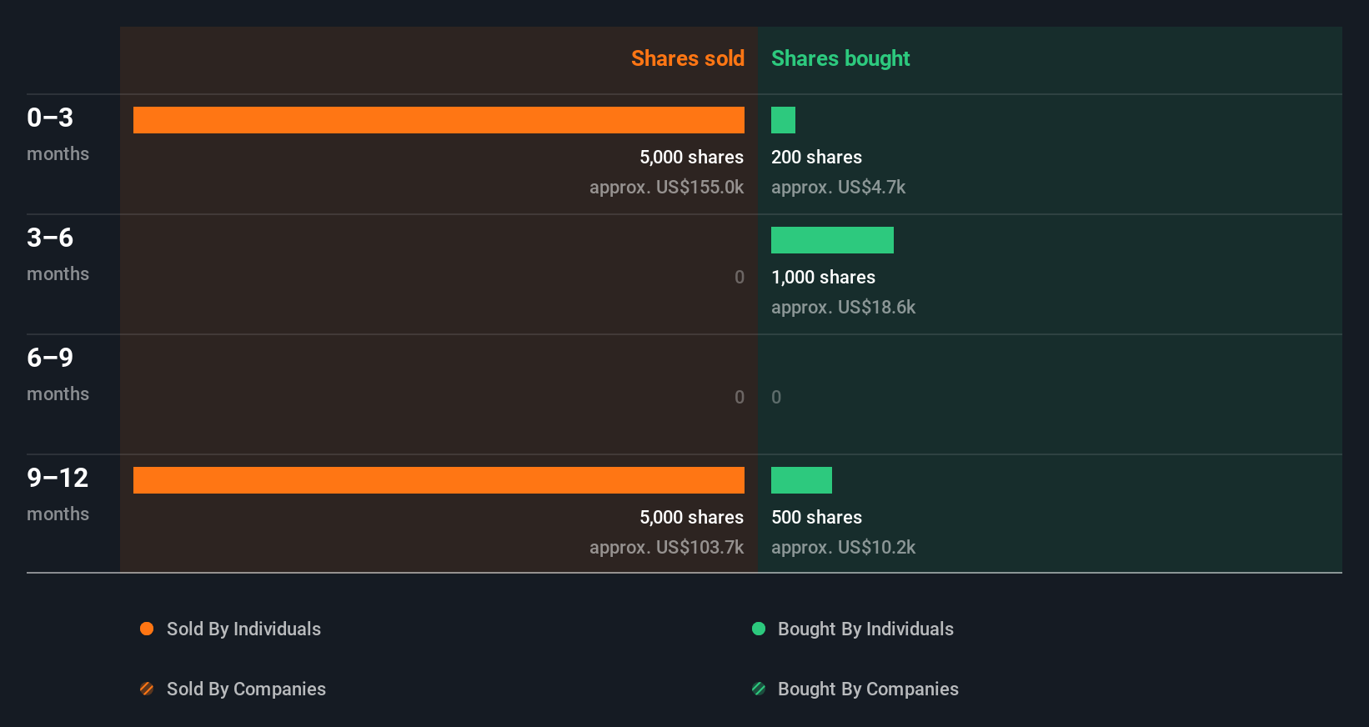
Task: Select the 9–12 months row label
Action: click(x=58, y=494)
